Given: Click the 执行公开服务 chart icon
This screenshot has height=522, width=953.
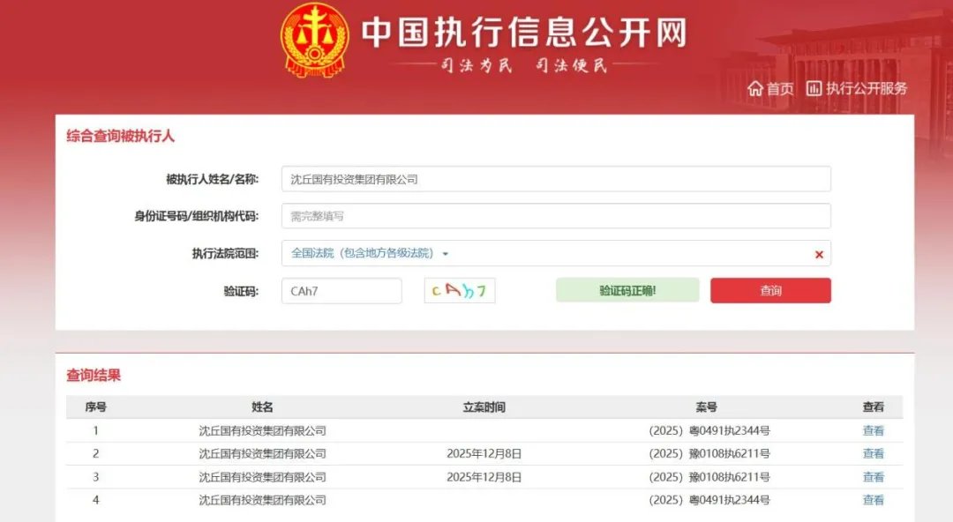Looking at the screenshot, I should (814, 89).
